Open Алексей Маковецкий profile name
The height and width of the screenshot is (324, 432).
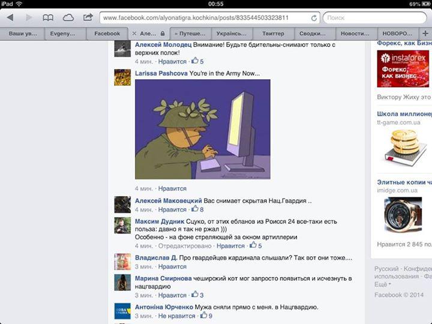[169, 201]
